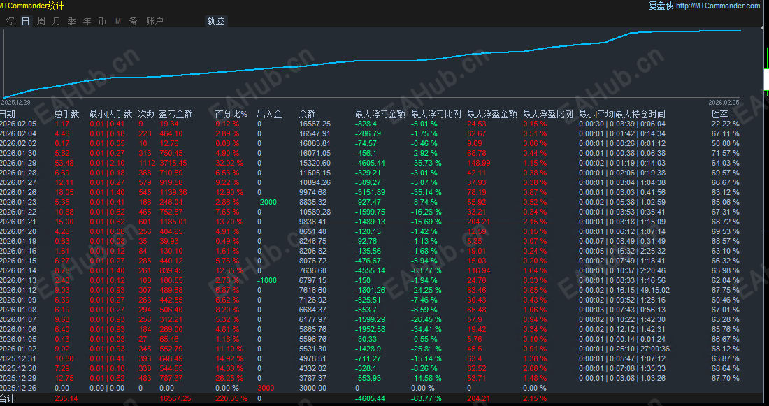Select the 2026.01.12 date cell
769x406 pixels.
click(18, 290)
